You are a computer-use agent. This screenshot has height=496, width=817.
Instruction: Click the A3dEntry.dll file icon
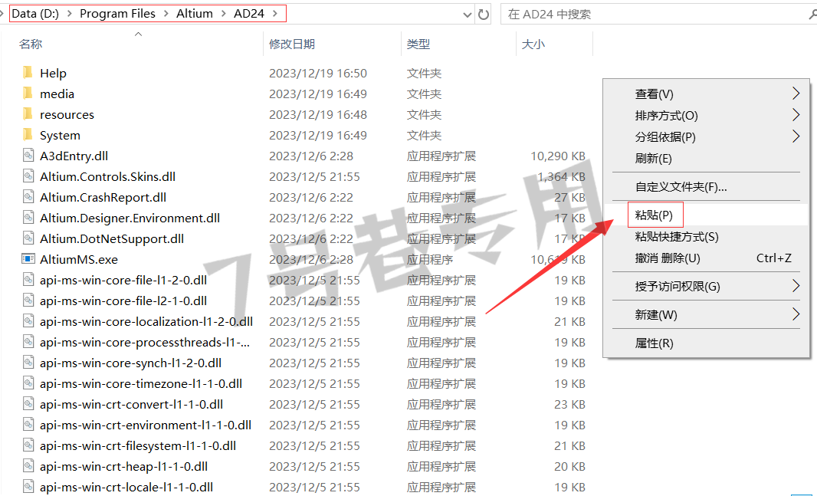click(28, 156)
